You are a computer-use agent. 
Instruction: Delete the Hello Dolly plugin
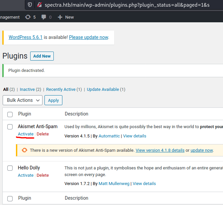pos(43,175)
